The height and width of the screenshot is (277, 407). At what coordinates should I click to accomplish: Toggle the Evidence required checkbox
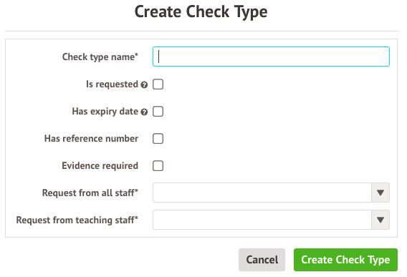pyautogui.click(x=158, y=166)
